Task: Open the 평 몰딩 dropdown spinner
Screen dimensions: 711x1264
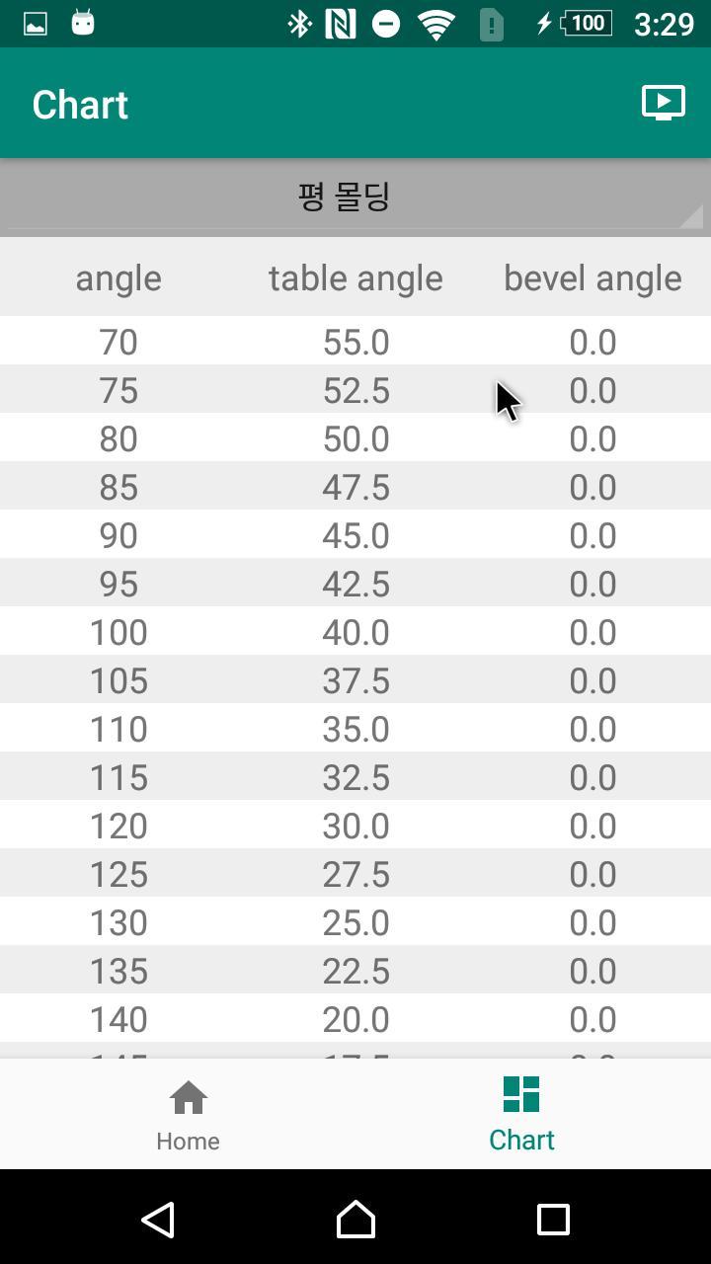Action: (x=346, y=196)
